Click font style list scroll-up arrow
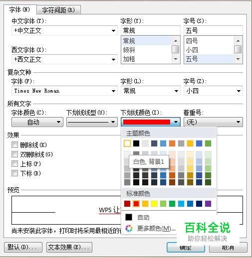Image resolution: width=252 pixels, height=258 pixels. point(176,41)
